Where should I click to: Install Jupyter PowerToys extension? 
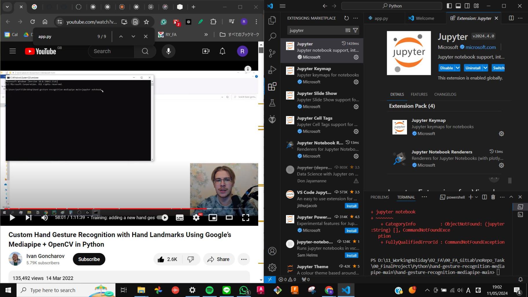(x=351, y=231)
